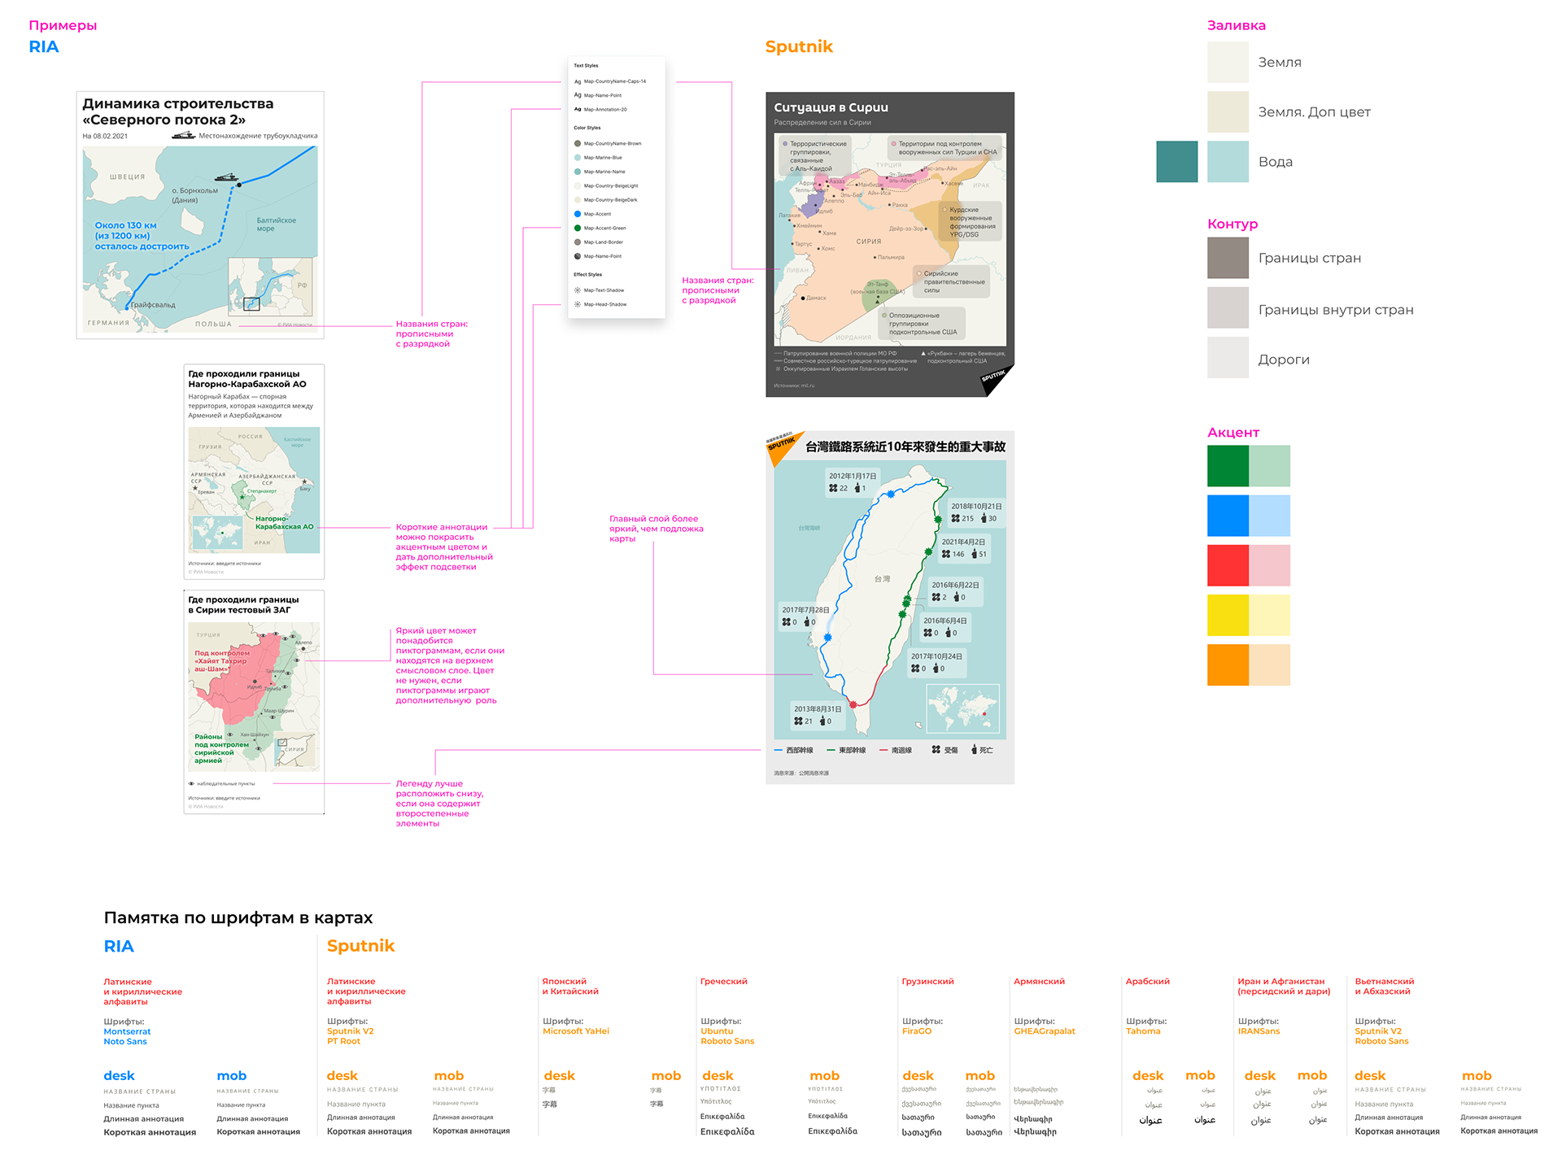Viewport: 1562px width, 1172px height.
Task: Open the Северный поток 2 map example
Action: (x=200, y=215)
